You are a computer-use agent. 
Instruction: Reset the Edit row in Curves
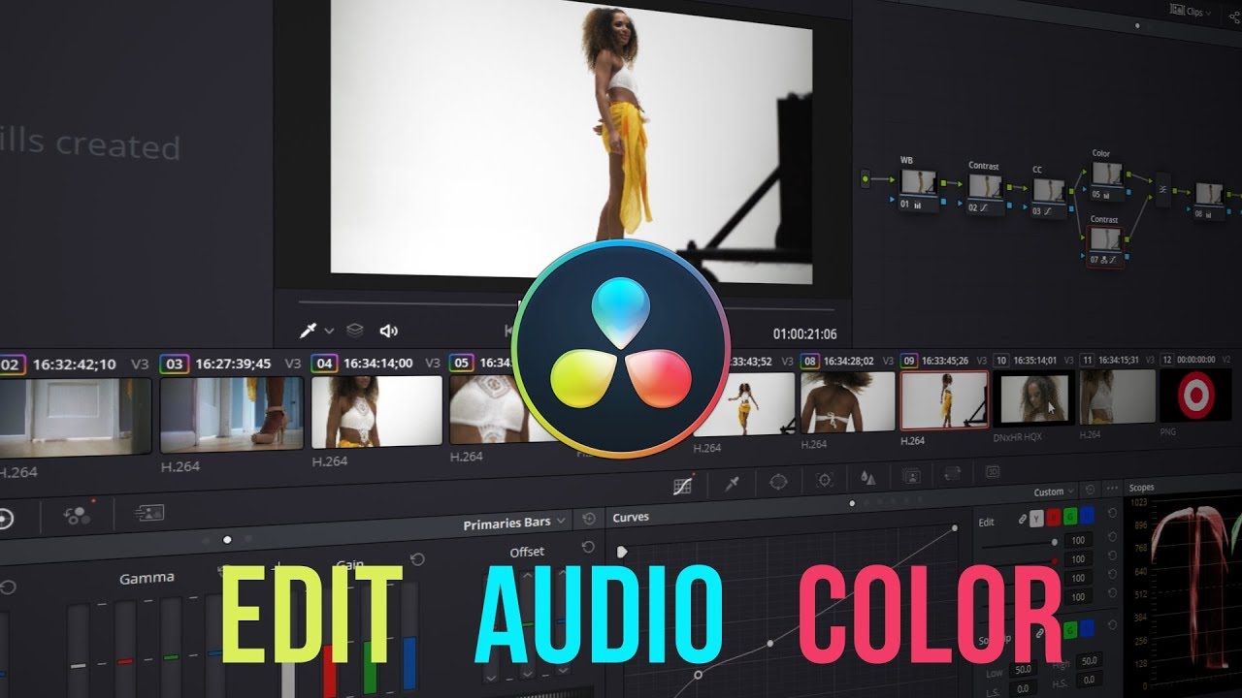(x=1113, y=513)
